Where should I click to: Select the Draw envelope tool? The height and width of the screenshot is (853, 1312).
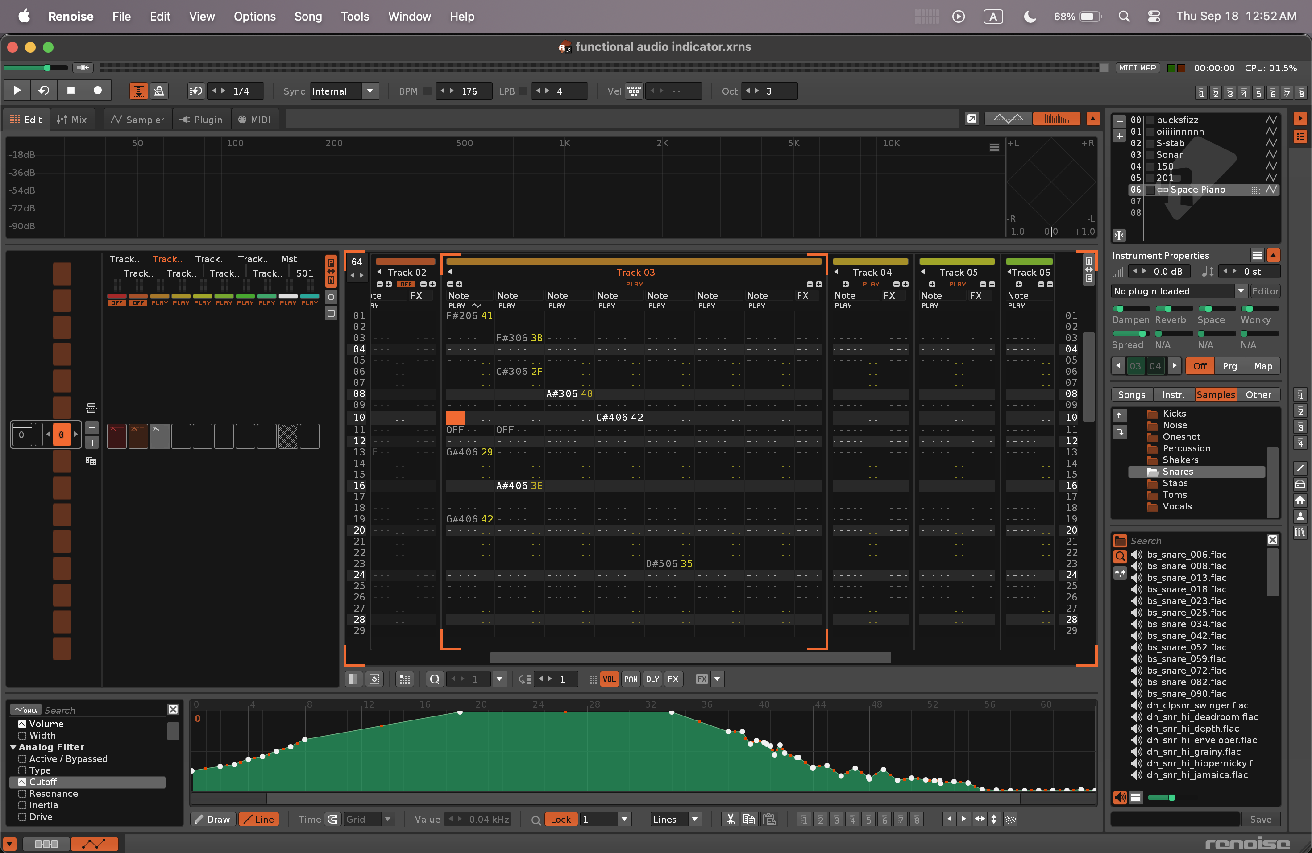pos(213,820)
